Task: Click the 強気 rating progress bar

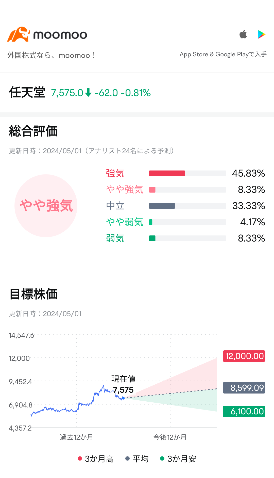Action: point(187,174)
